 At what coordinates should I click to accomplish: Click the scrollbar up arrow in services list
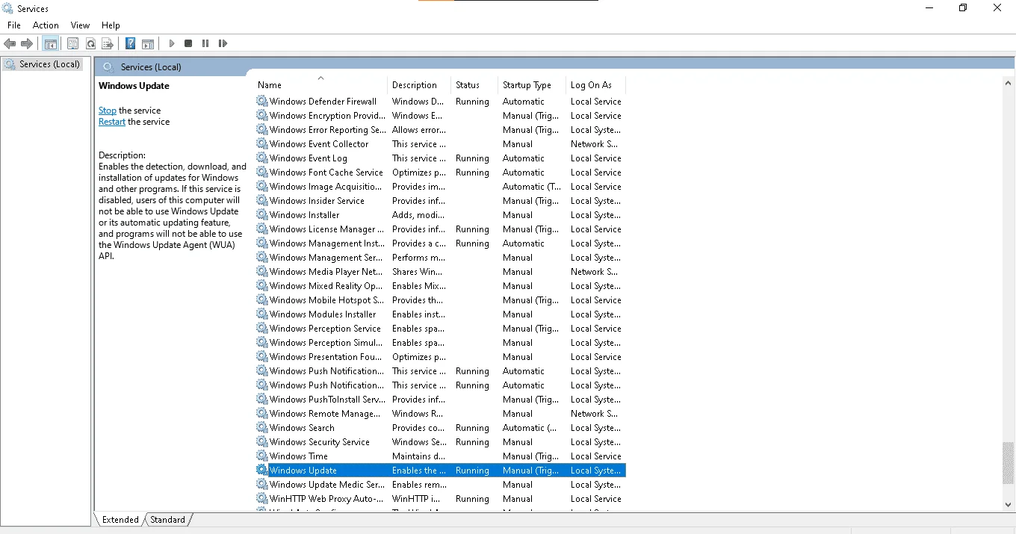point(1009,83)
